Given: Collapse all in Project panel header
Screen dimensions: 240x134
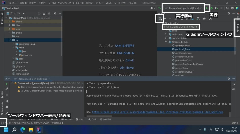Looking at the screenshot, I should (49, 13).
